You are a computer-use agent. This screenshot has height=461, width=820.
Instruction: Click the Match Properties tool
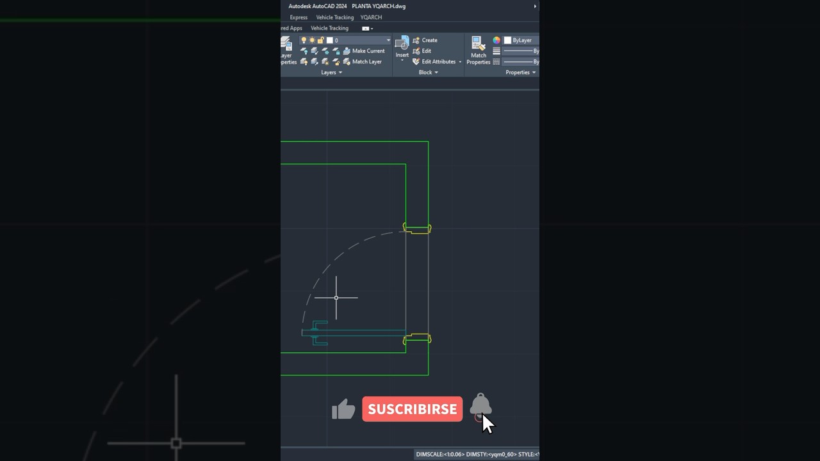tap(478, 51)
